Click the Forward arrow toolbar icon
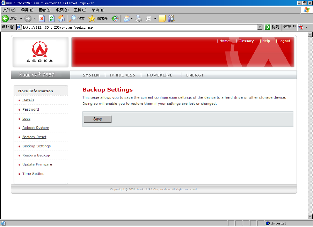This screenshot has width=313, height=227. point(28,19)
